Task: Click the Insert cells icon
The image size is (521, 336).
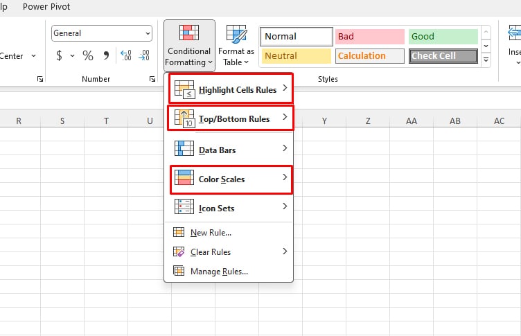Action: 514,33
